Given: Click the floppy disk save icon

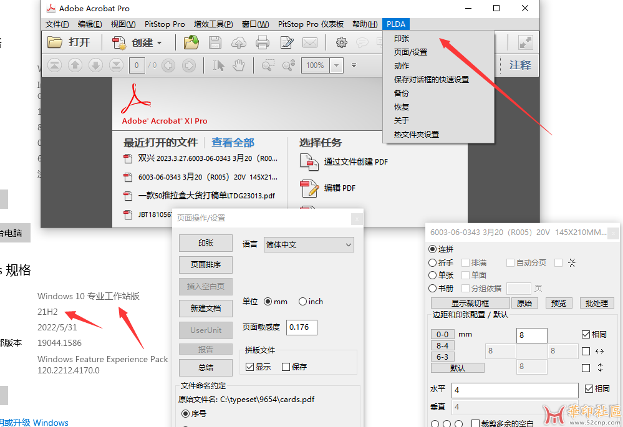Looking at the screenshot, I should [x=215, y=42].
